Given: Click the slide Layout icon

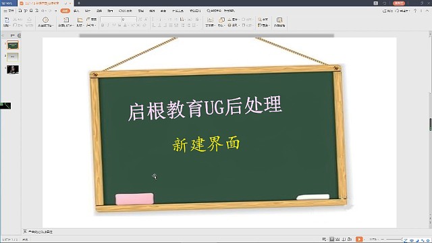Looking at the screenshot, I should click(x=80, y=20).
